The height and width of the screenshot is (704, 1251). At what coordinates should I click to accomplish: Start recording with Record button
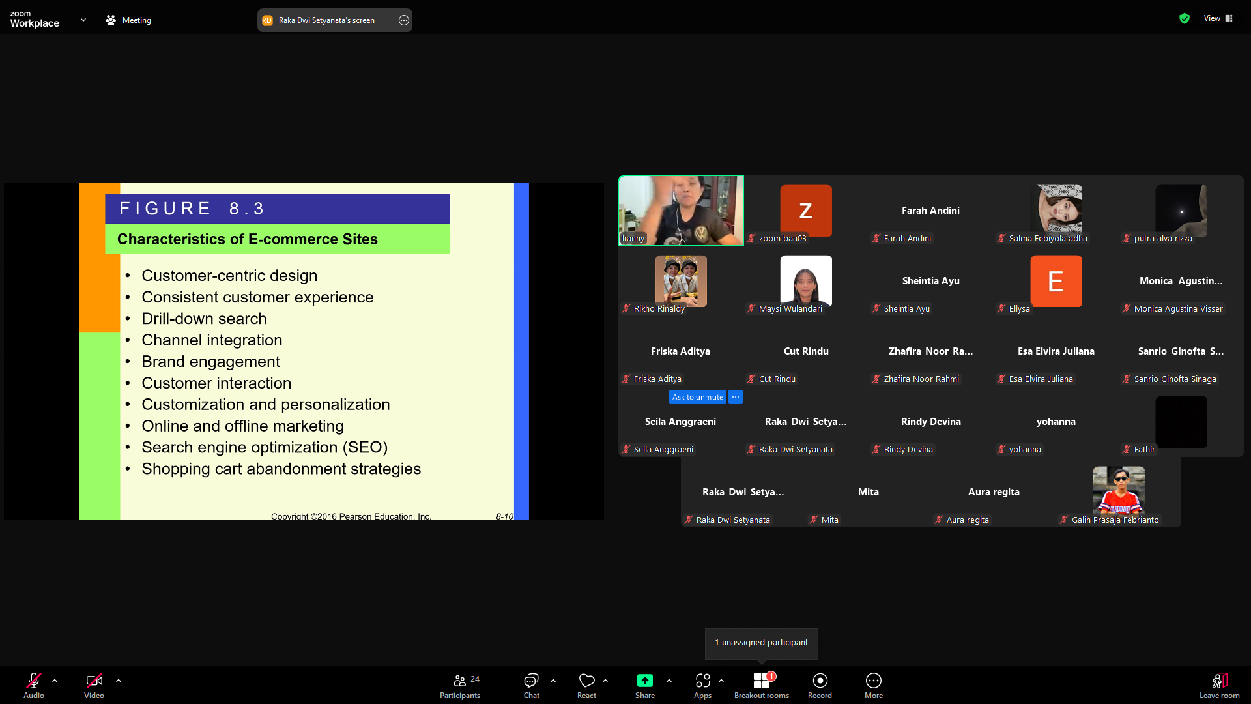[820, 685]
